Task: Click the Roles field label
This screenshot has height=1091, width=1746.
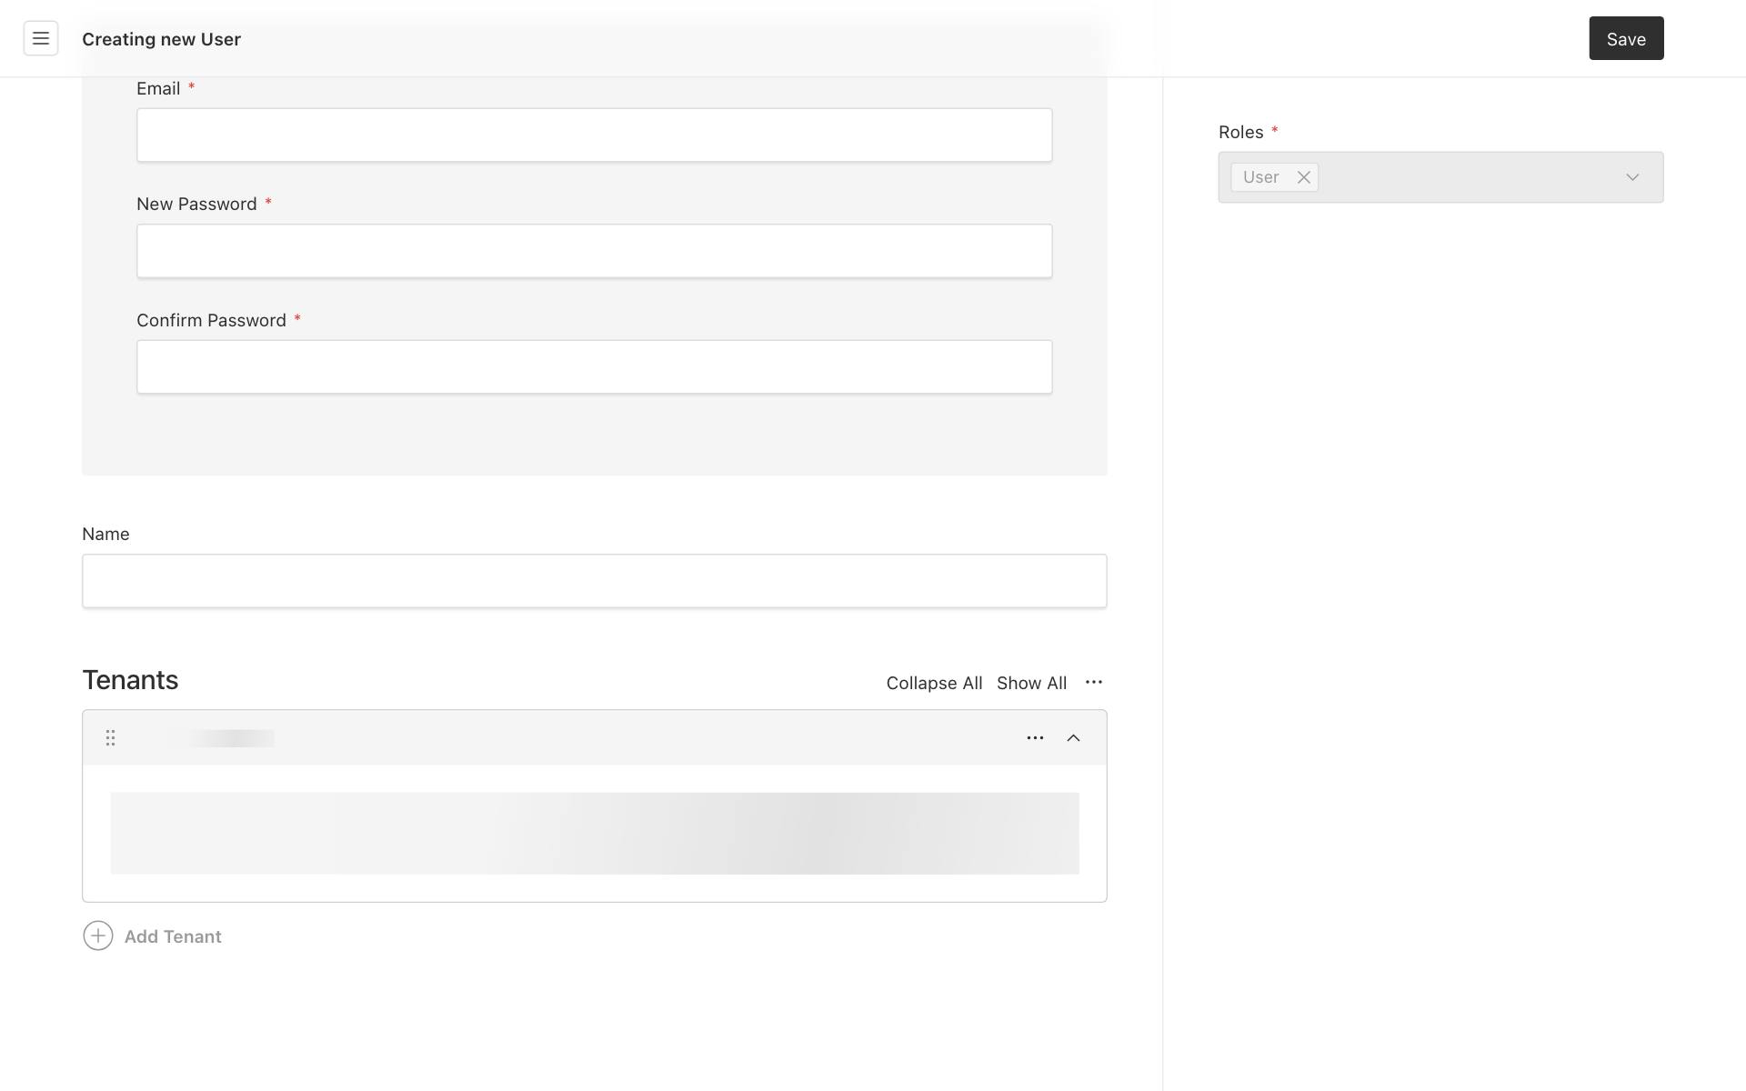Action: tap(1240, 132)
